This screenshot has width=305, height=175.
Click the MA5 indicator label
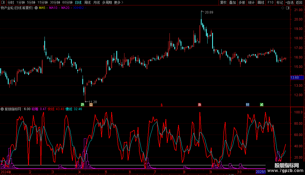pyautogui.click(x=43, y=8)
